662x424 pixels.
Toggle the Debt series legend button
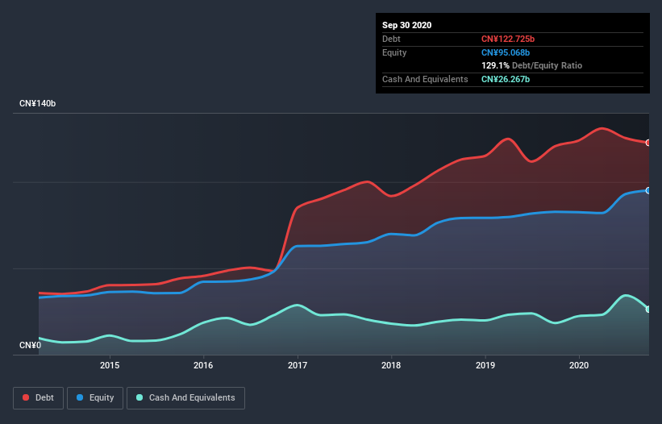tap(39, 398)
